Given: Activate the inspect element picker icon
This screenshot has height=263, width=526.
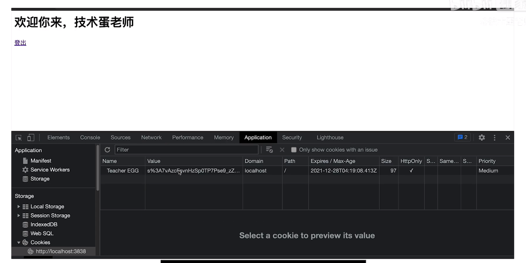Looking at the screenshot, I should click(x=19, y=138).
